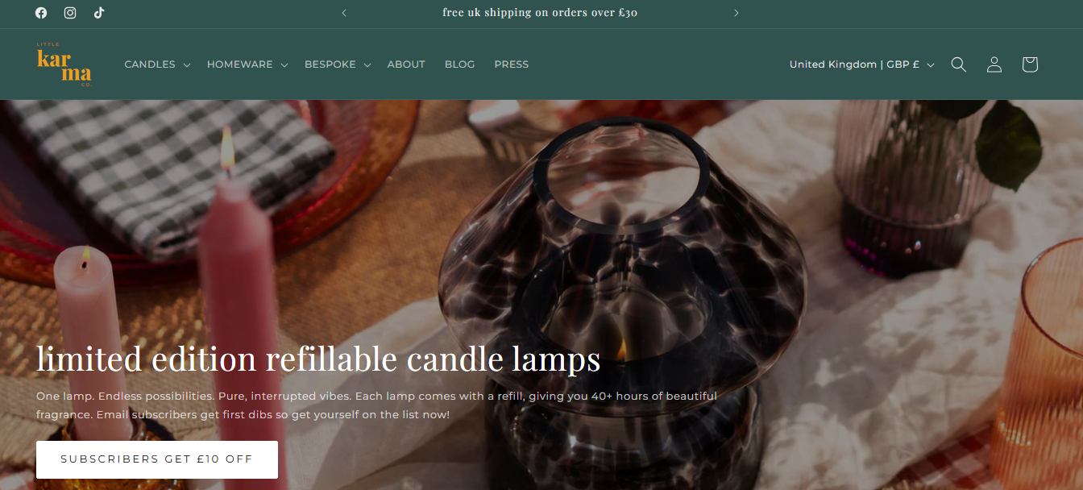Expand the Homeware menu dropdown
1083x490 pixels.
coord(247,64)
